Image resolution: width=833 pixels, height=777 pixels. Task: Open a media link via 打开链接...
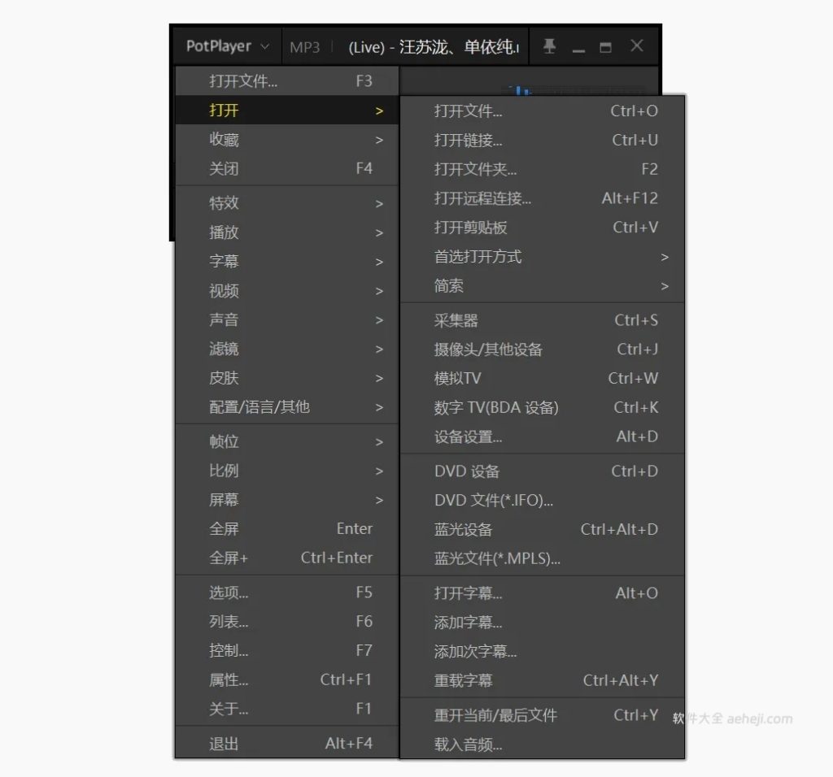coord(469,140)
